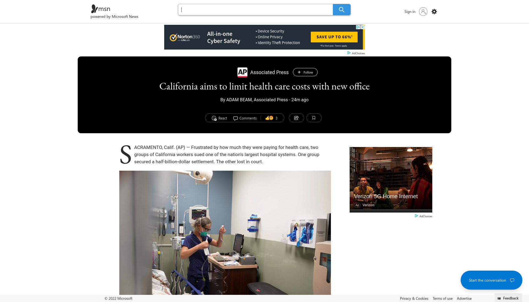
Task: Open the Privacy & Cookies link
Action: pos(414,298)
